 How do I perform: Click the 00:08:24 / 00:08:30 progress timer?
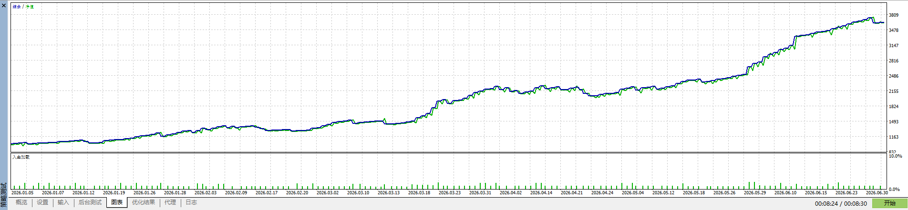(x=841, y=204)
